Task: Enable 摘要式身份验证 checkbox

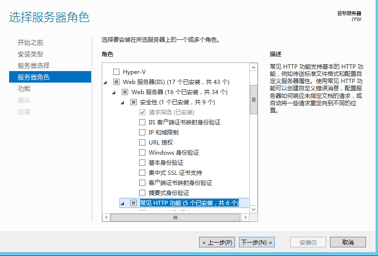Action: (142, 193)
